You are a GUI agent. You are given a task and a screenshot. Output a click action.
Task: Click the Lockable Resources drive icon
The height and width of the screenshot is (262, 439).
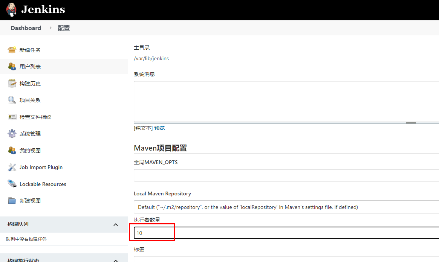[12, 184]
